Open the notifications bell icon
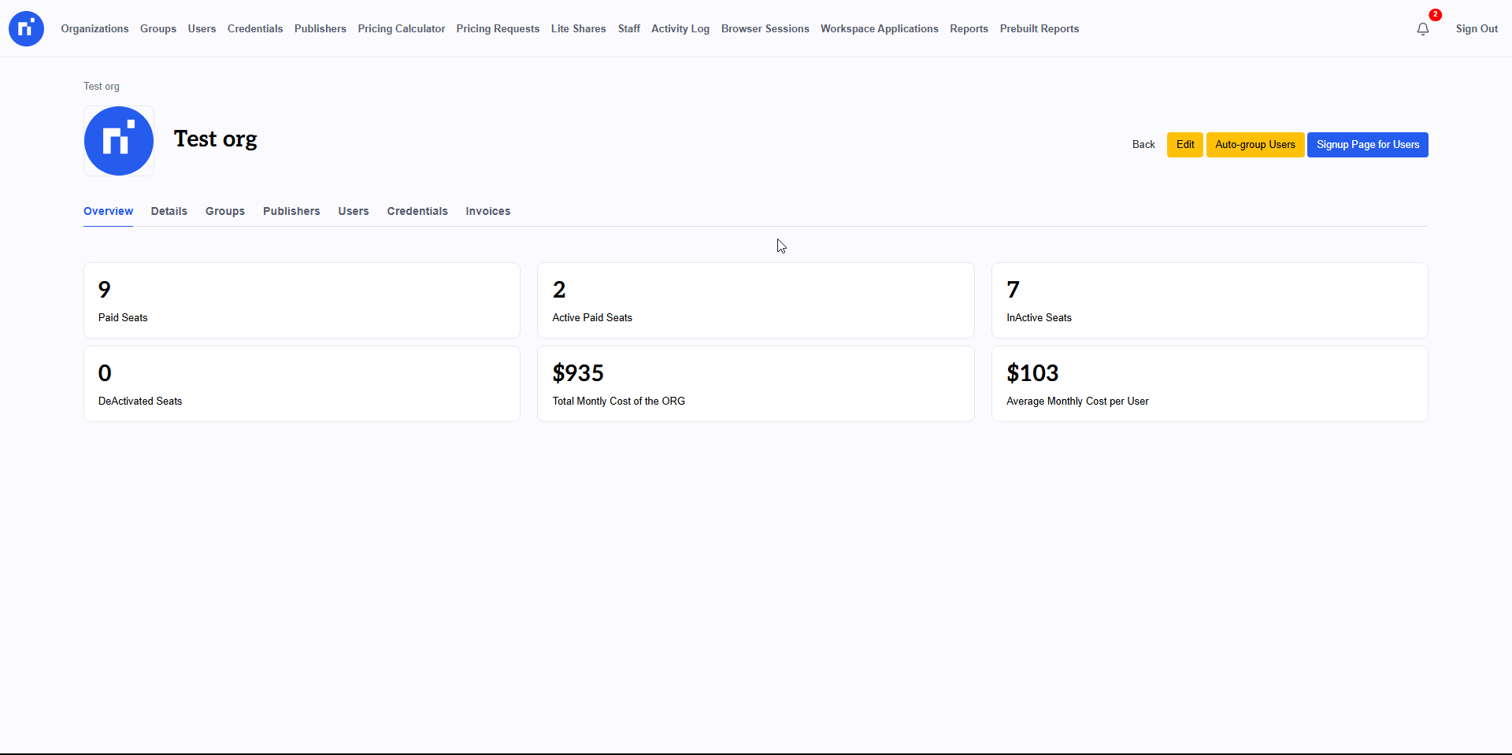This screenshot has height=755, width=1512. coord(1422,29)
